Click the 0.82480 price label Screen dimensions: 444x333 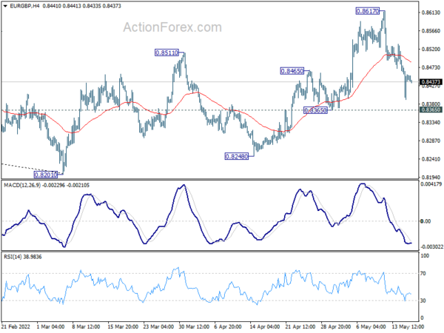237,156
